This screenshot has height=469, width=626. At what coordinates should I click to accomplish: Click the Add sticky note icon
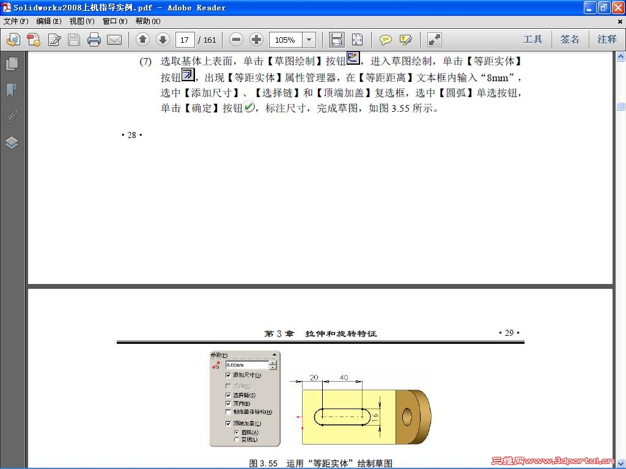[x=385, y=40]
